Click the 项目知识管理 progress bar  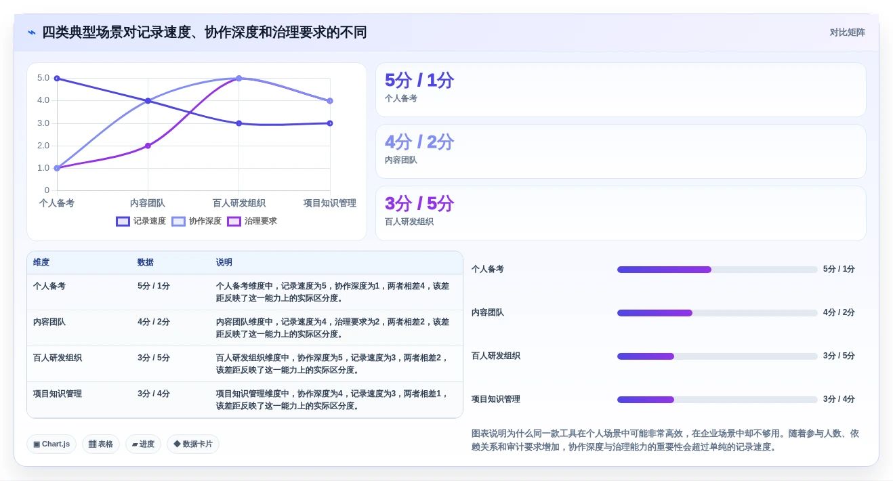click(x=718, y=400)
